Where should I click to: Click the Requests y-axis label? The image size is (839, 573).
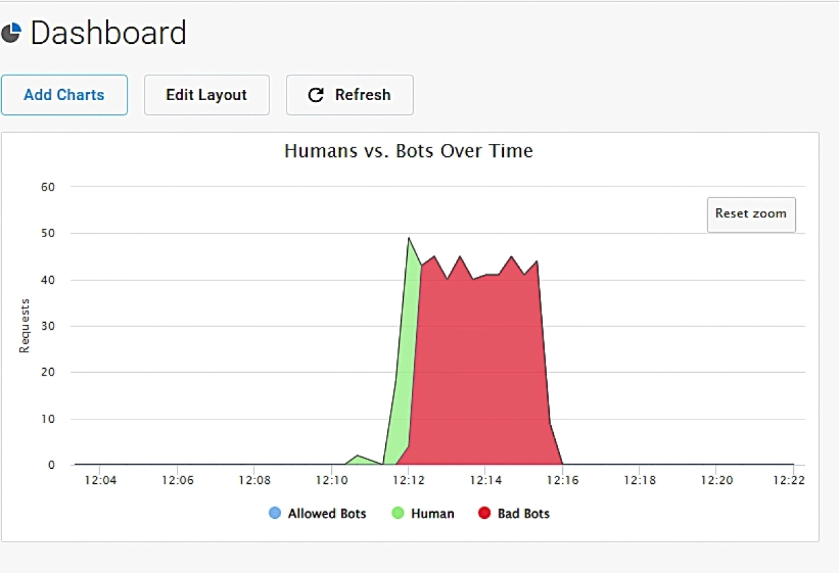click(25, 326)
